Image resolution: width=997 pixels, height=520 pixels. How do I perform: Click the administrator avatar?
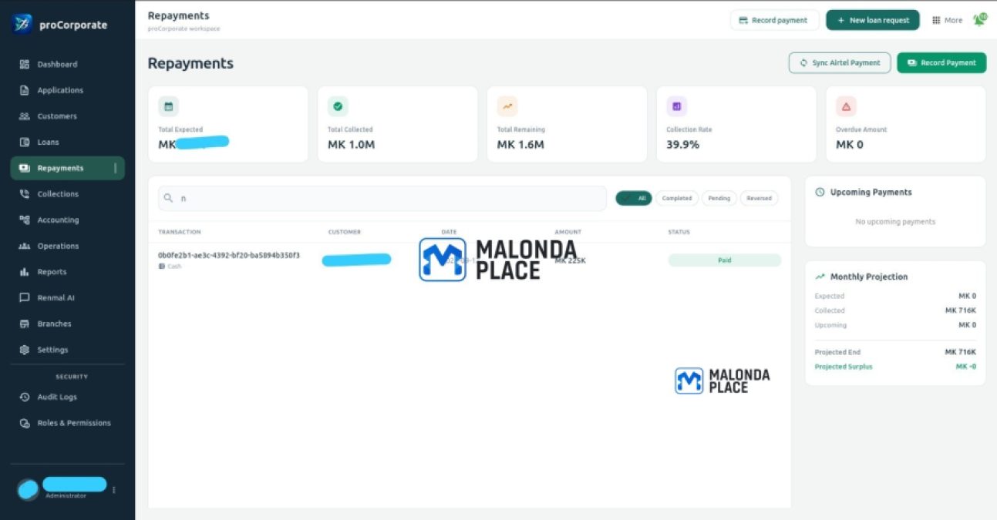[28, 489]
